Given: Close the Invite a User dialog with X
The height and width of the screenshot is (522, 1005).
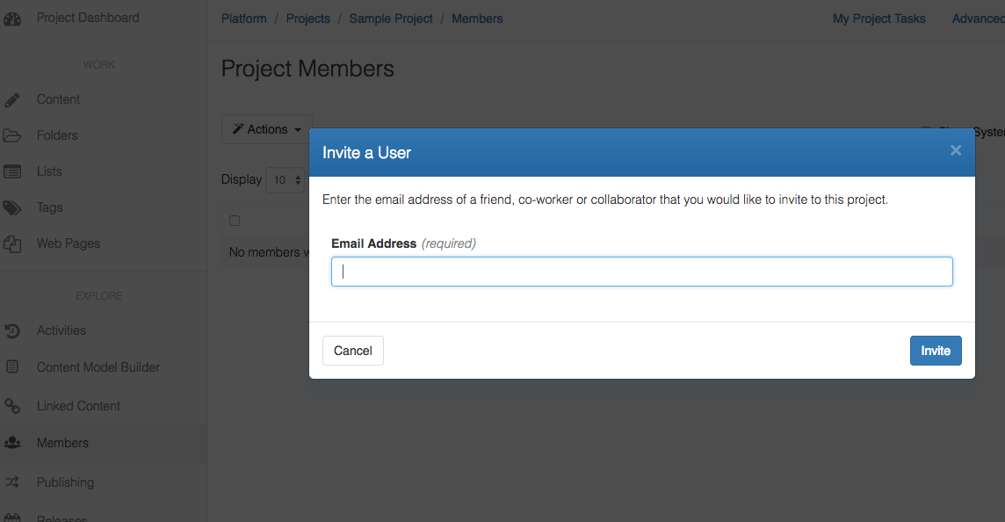Looking at the screenshot, I should (x=956, y=150).
